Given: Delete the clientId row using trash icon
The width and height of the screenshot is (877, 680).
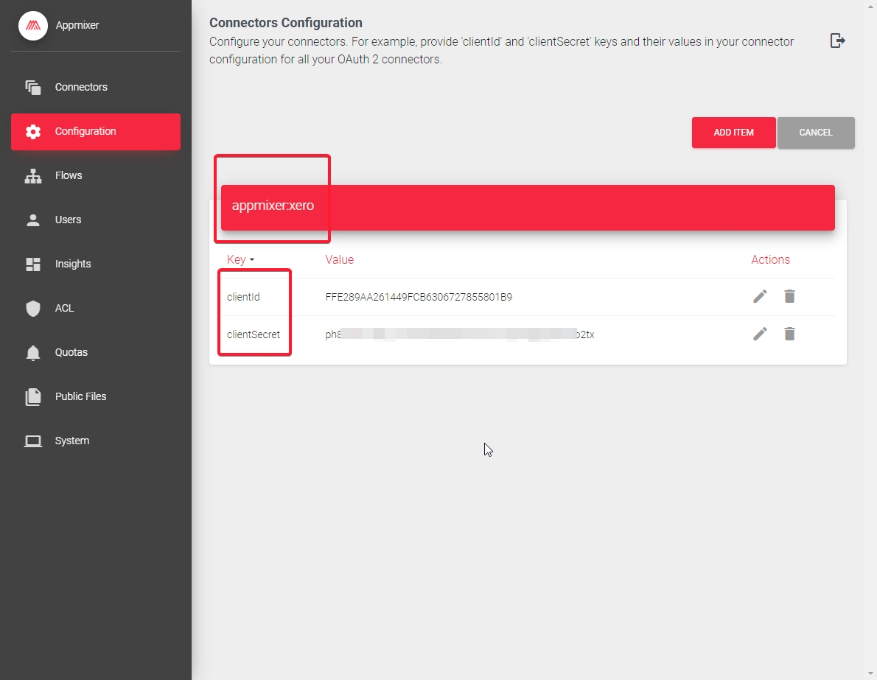Looking at the screenshot, I should [789, 296].
